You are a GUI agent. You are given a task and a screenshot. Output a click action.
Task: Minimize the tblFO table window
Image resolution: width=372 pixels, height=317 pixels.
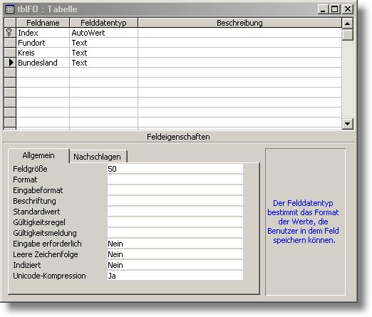[324, 9]
